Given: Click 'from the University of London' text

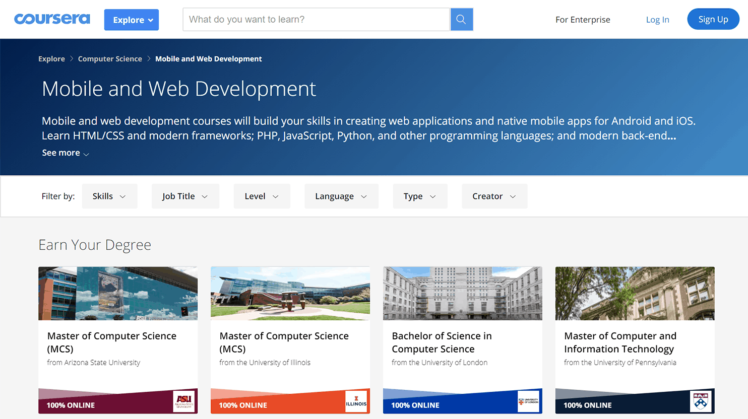Looking at the screenshot, I should pos(440,363).
